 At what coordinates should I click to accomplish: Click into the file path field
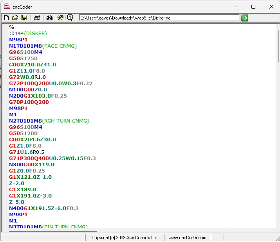click(159, 18)
